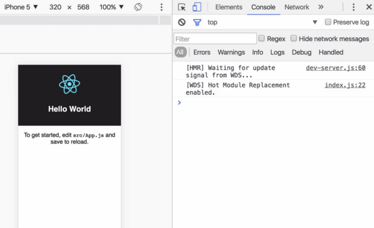Filter console by Warnings
374x228 pixels.
click(231, 52)
